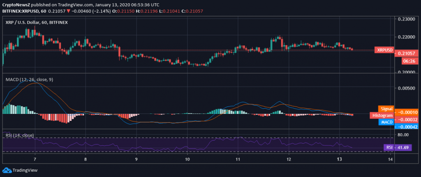Click date 7 on the time axis

(35, 159)
